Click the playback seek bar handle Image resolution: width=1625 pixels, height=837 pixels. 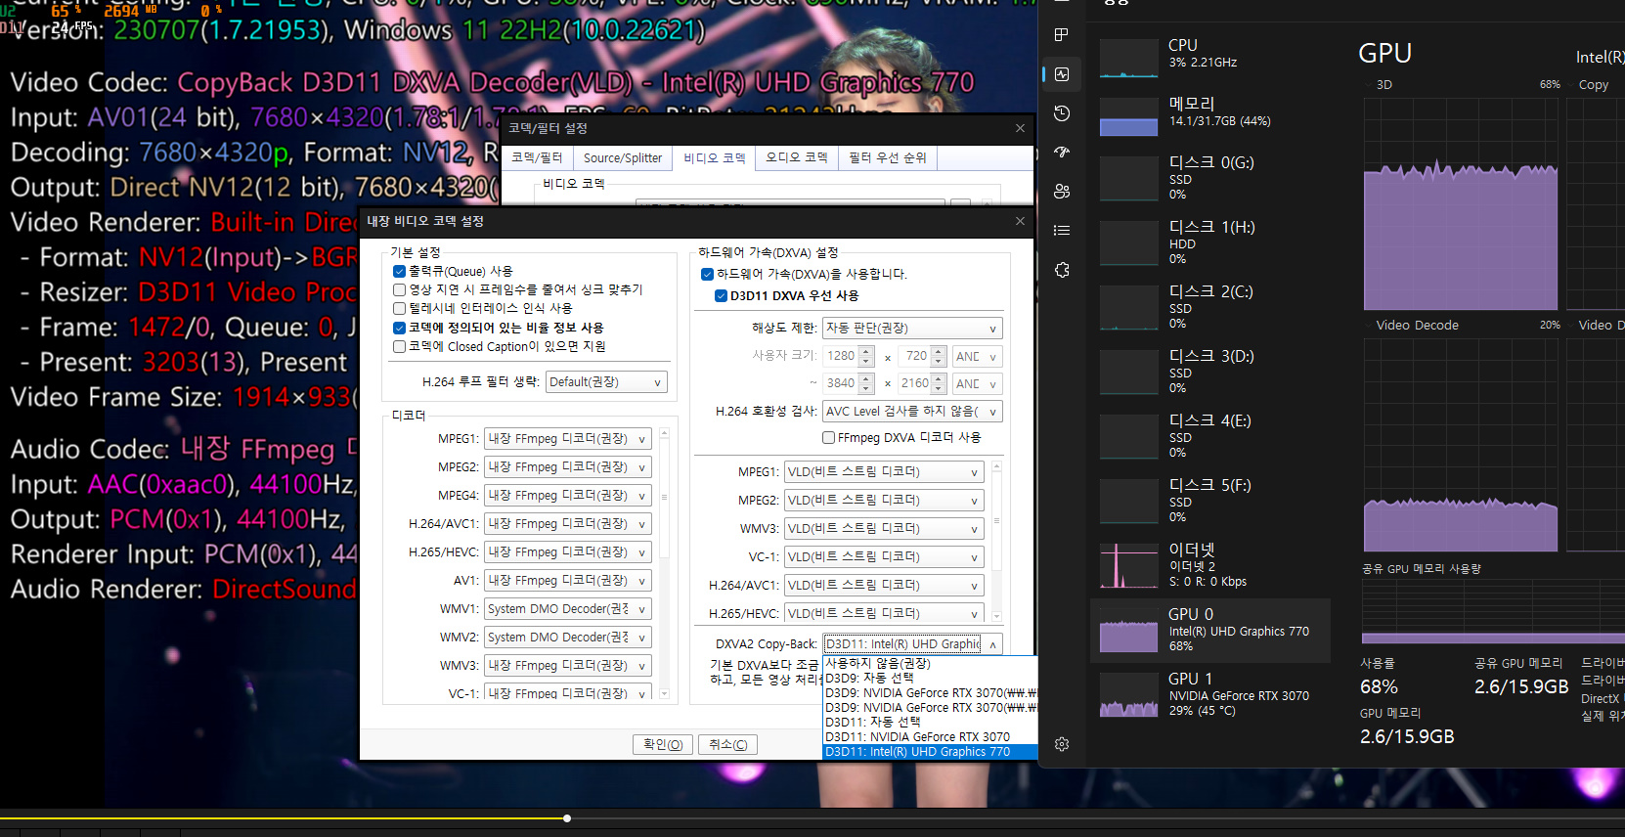click(x=567, y=818)
